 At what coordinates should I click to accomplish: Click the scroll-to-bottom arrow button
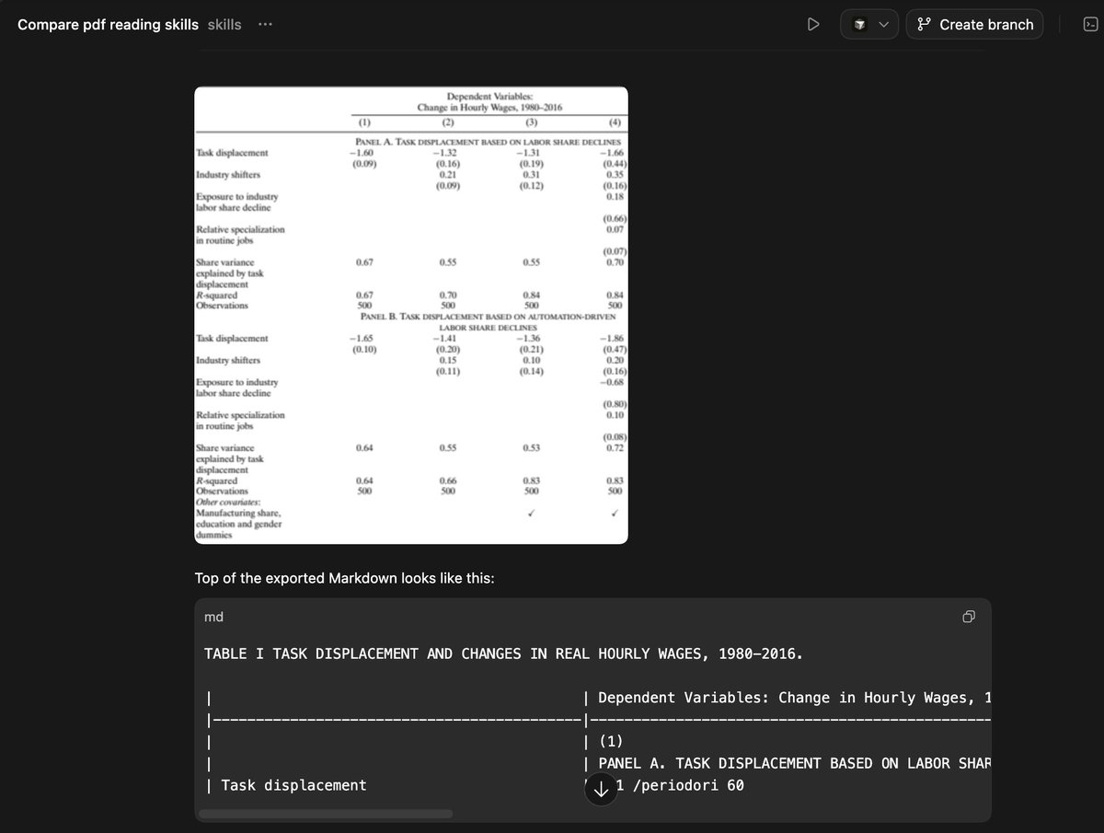coord(602,789)
